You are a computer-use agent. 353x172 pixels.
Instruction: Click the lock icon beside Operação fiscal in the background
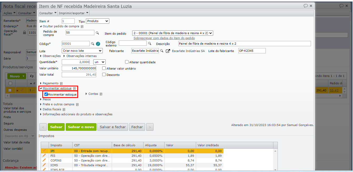(24, 33)
